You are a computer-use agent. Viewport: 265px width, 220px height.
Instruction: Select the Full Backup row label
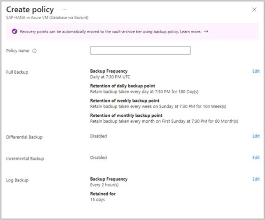tap(17, 72)
